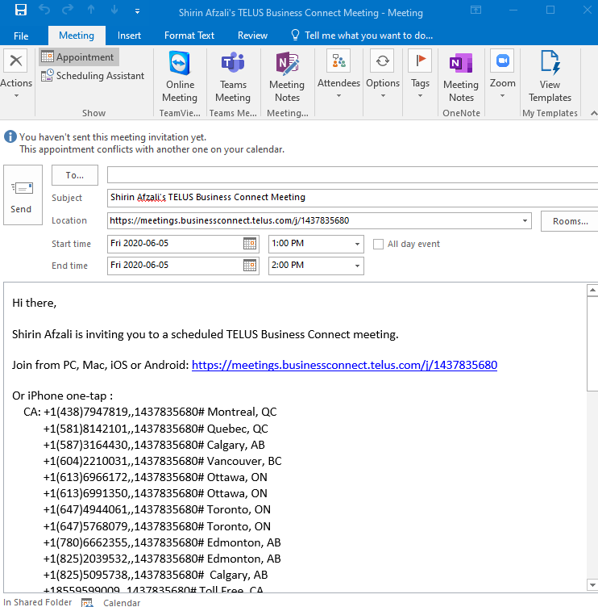Click the message body scroll down arrow
This screenshot has height=607, width=598.
[x=592, y=584]
